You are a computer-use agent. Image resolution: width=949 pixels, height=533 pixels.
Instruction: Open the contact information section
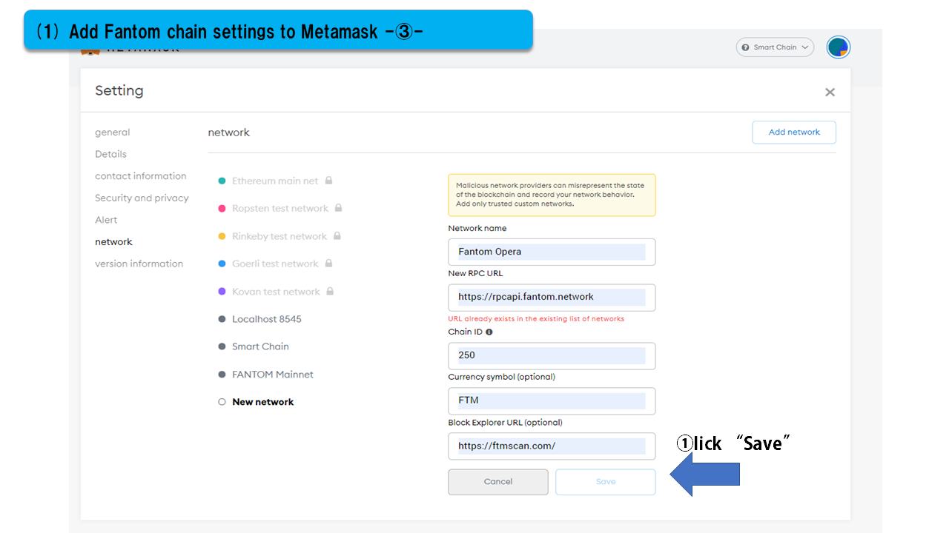tap(141, 176)
